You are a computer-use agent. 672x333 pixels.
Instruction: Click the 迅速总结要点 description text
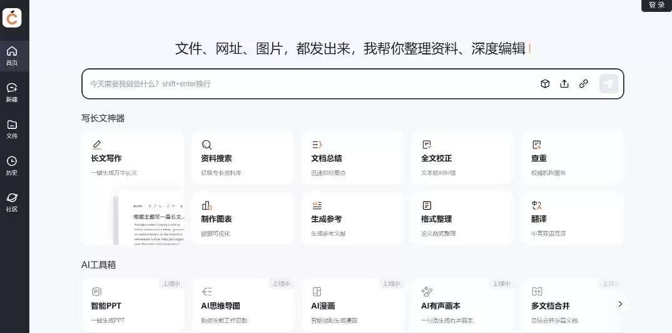click(328, 173)
